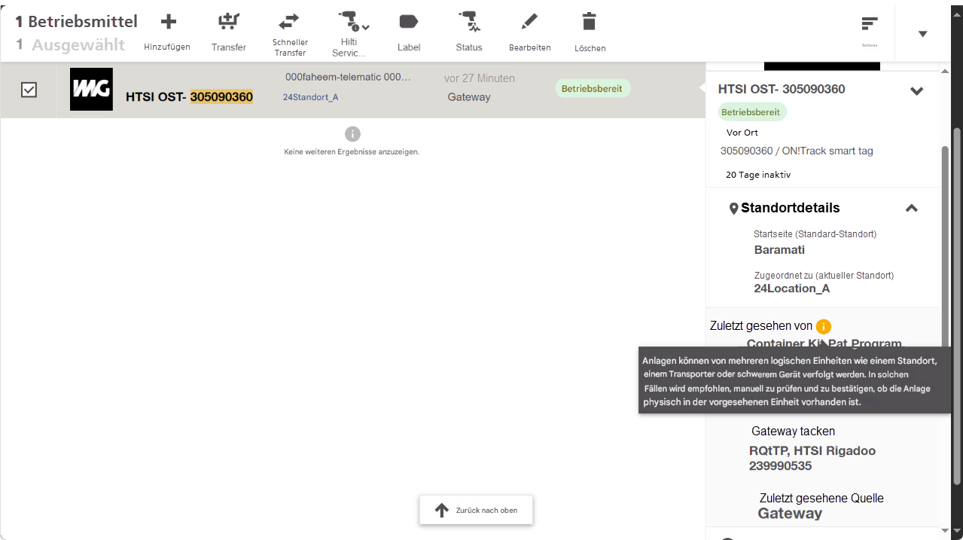Click the Bearbeiten pencil icon
Image resolution: width=963 pixels, height=540 pixels.
(529, 22)
